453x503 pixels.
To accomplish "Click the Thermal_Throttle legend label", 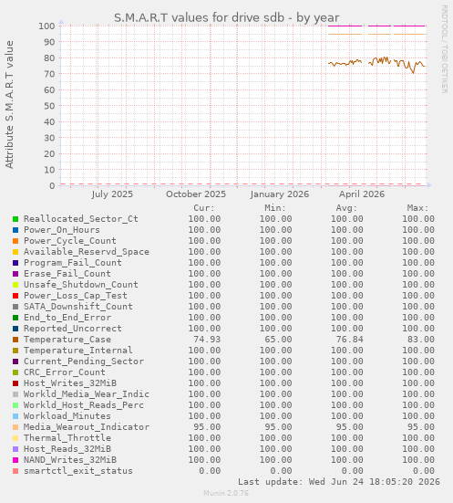I will [x=67, y=438].
